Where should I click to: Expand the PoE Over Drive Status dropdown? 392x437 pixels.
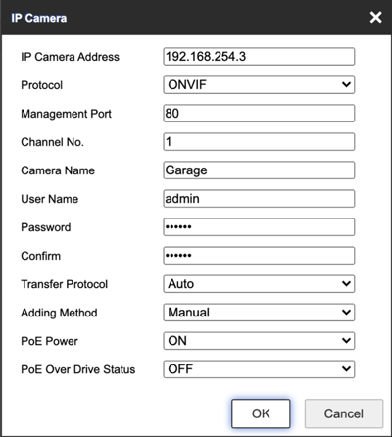[x=259, y=369]
